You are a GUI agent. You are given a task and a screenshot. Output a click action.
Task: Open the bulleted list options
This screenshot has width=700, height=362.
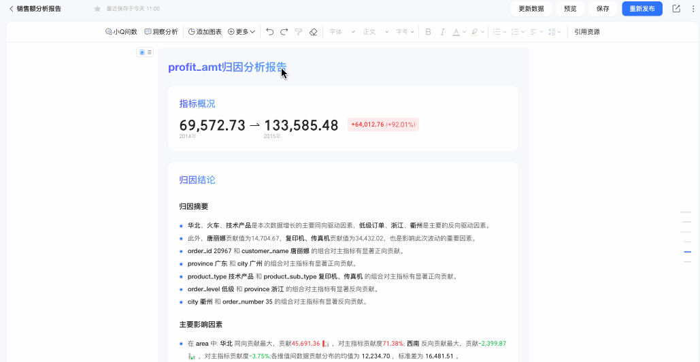(499, 32)
